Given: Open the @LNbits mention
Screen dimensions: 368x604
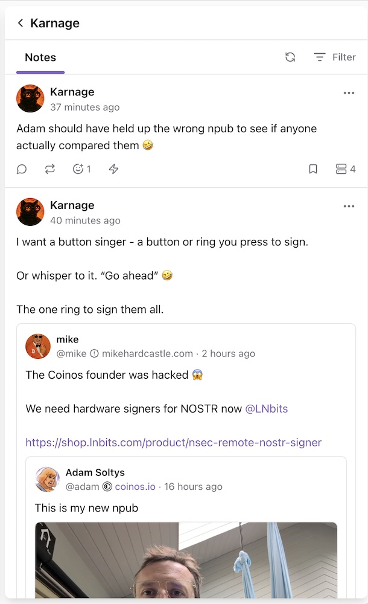Looking at the screenshot, I should click(x=266, y=409).
